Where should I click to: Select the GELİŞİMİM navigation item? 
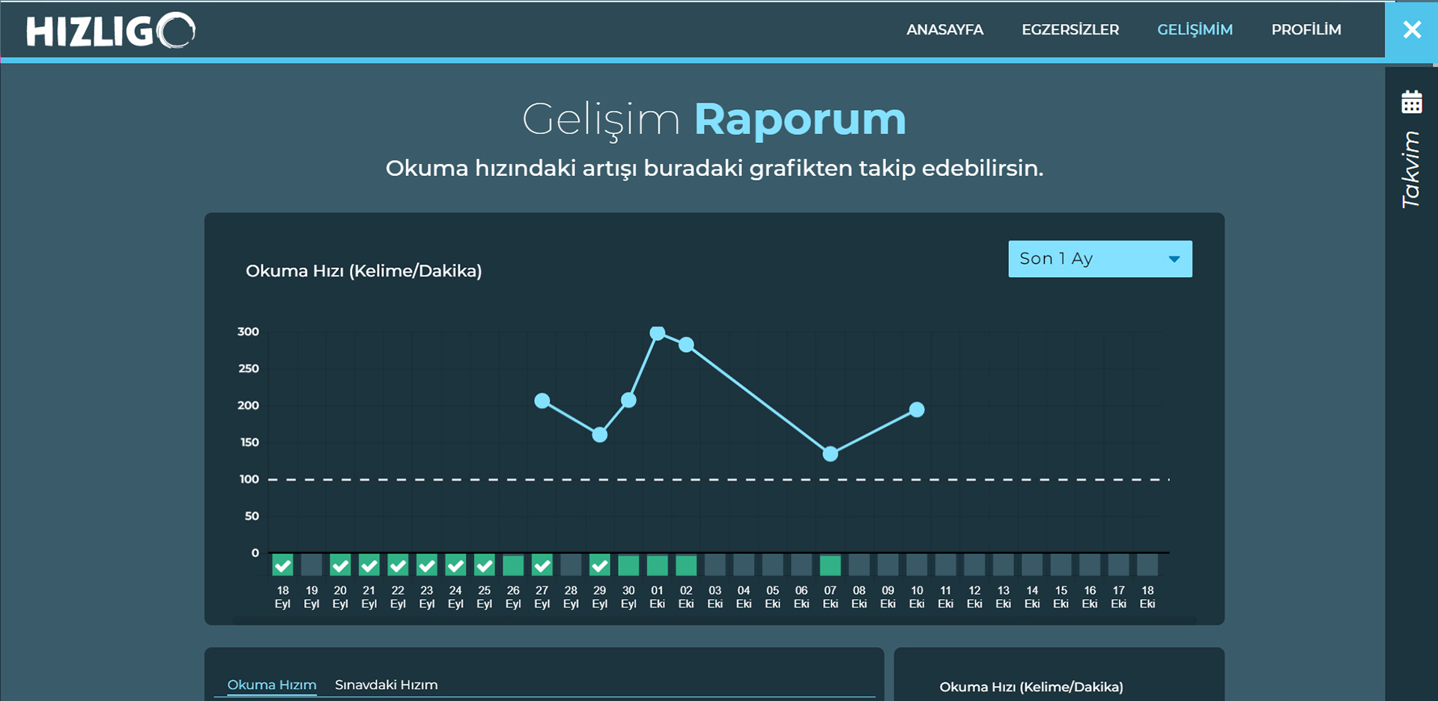pos(1195,30)
